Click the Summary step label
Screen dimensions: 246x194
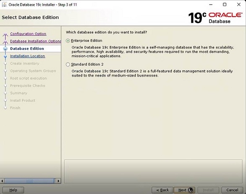tap(18, 93)
